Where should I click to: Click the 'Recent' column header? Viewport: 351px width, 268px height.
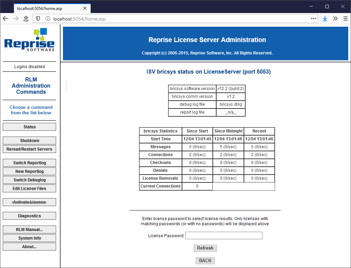tap(259, 131)
